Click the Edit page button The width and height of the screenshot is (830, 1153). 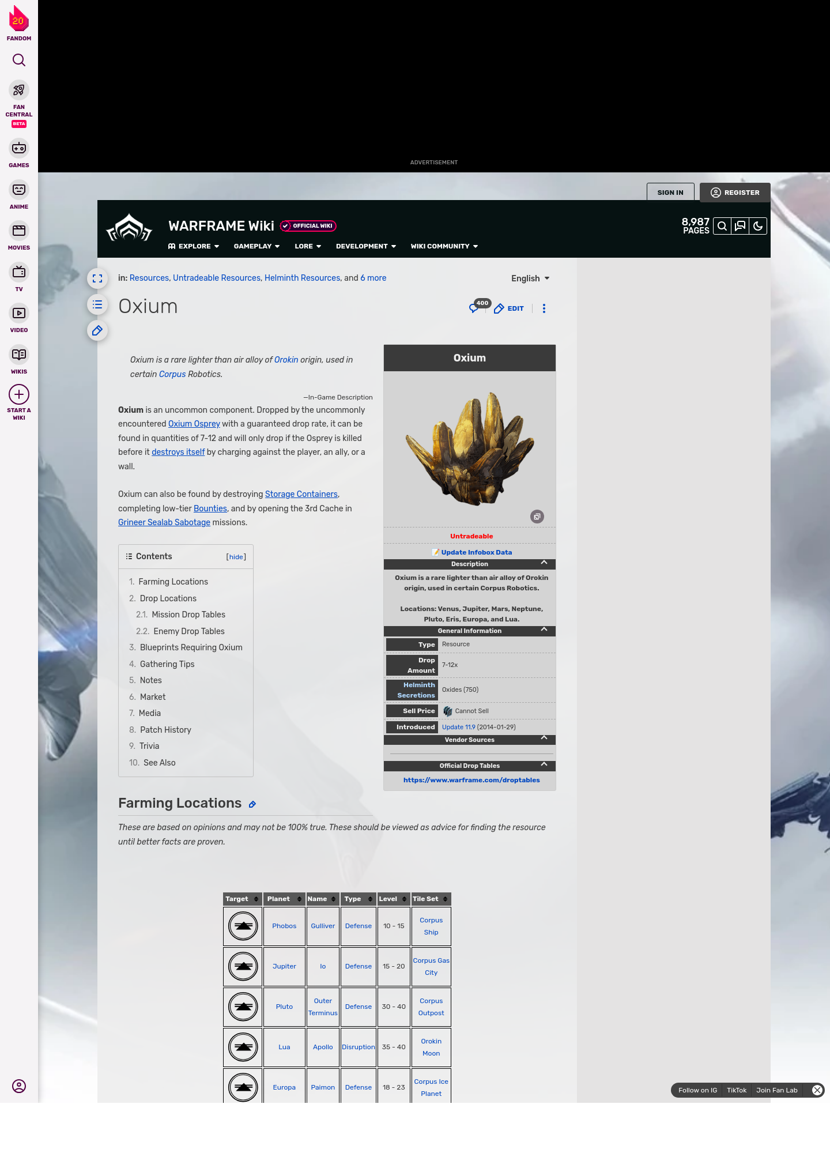pos(509,309)
